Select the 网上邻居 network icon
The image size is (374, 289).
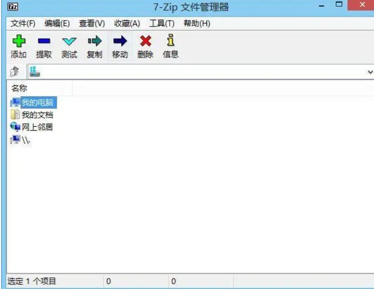[x=15, y=127]
